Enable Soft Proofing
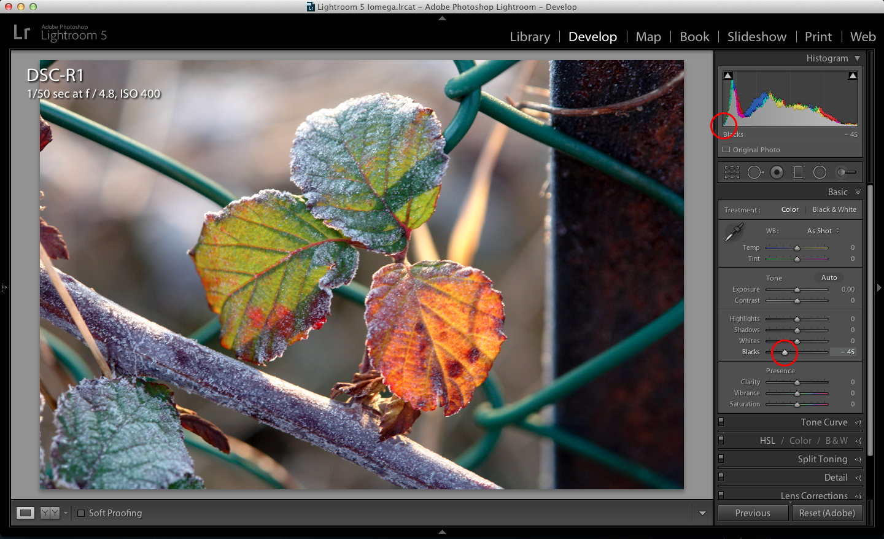Screen dimensions: 884x539 82,513
